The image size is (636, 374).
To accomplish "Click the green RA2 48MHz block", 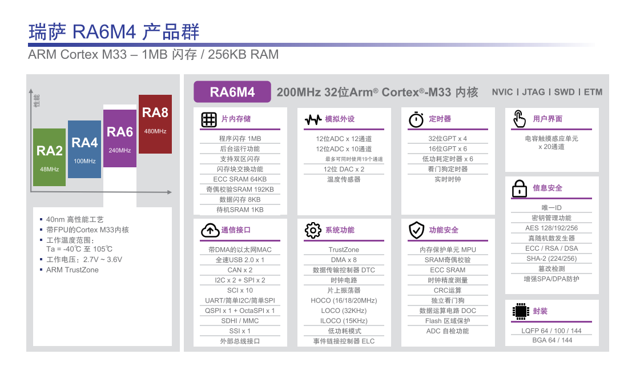I will click(49, 158).
